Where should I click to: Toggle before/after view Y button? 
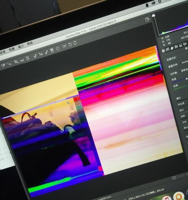pyautogui.click(x=174, y=178)
